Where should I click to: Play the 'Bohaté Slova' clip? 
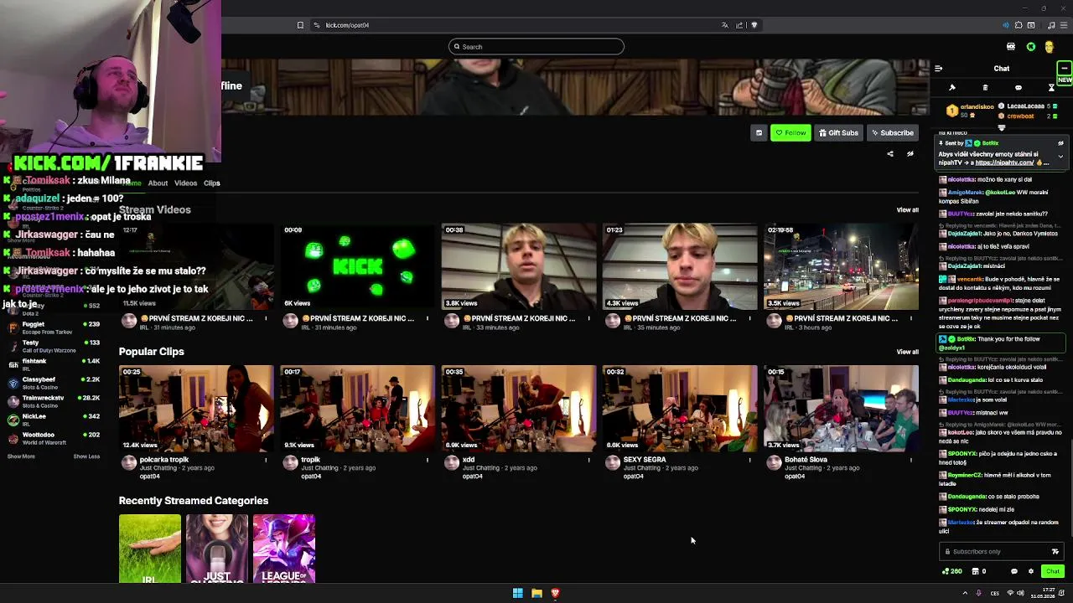(x=841, y=409)
